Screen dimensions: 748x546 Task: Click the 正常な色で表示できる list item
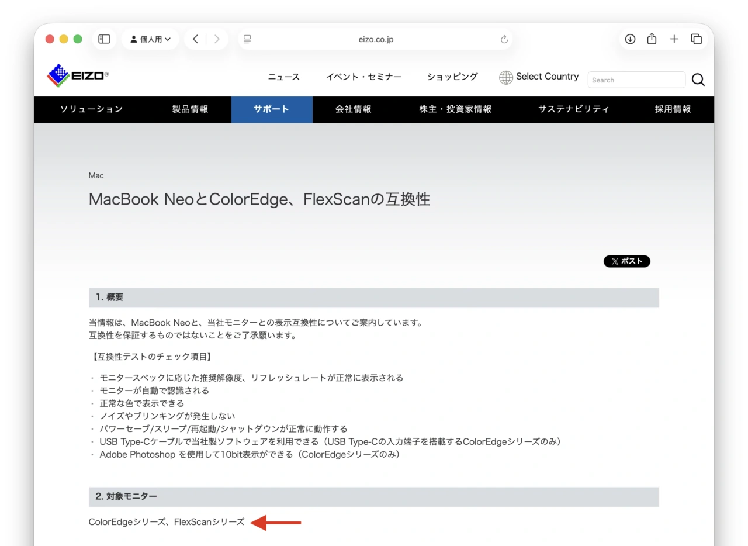[142, 403]
